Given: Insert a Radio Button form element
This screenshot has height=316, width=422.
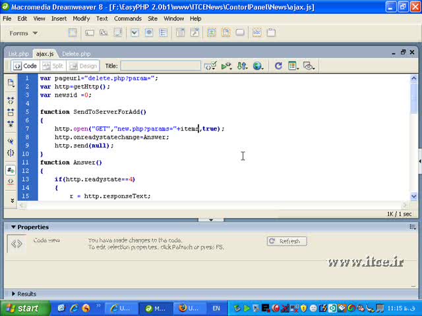Looking at the screenshot, I should 149,33.
